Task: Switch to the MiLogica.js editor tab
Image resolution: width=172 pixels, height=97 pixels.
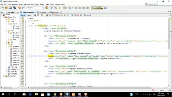Action: (43, 12)
